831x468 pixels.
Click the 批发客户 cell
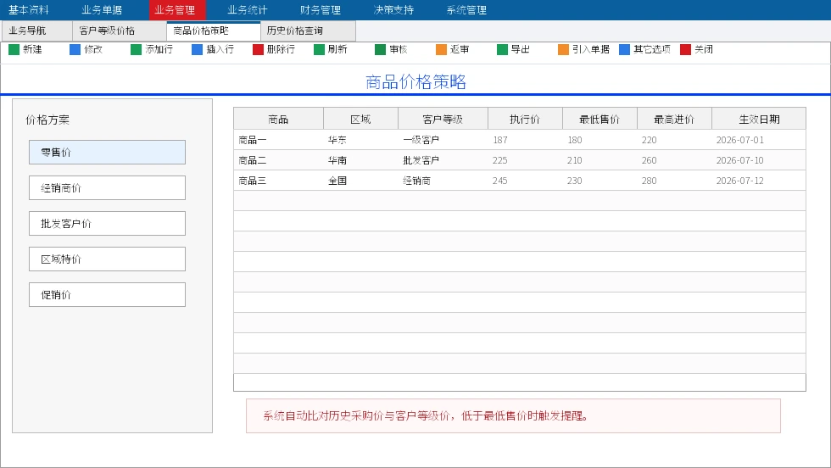pyautogui.click(x=443, y=160)
